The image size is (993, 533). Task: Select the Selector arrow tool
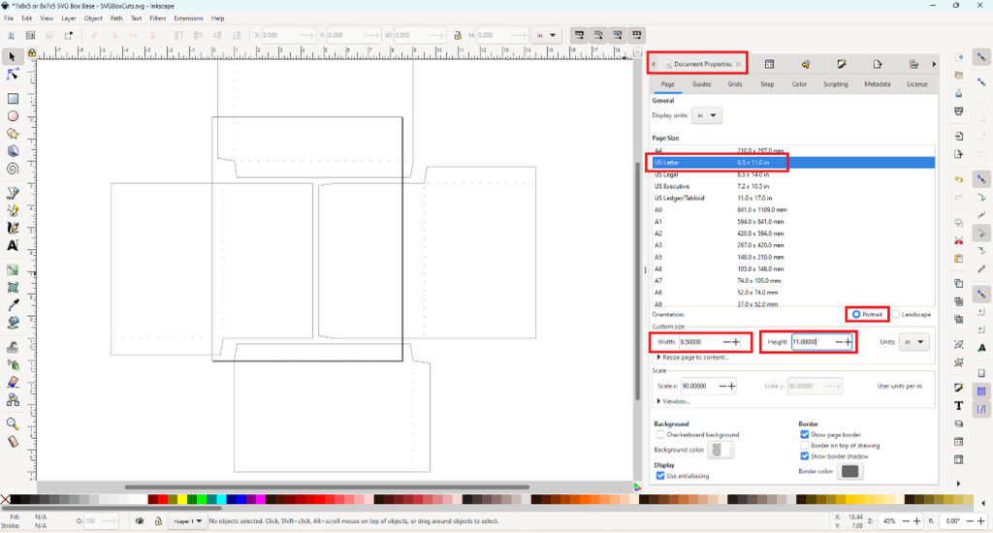click(13, 57)
